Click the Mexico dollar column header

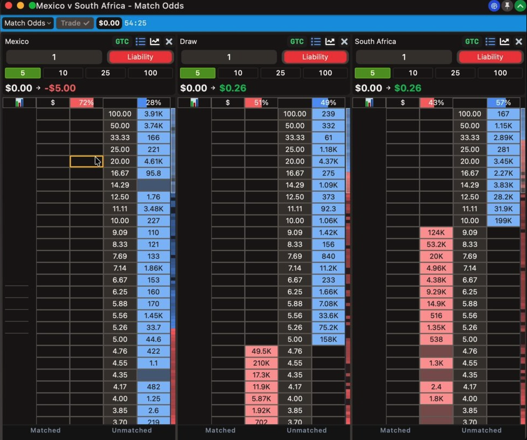pyautogui.click(x=53, y=102)
